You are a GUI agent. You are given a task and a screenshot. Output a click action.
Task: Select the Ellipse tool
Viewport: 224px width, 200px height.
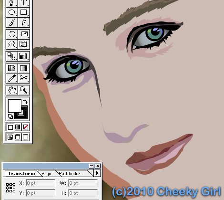(x=12, y=12)
